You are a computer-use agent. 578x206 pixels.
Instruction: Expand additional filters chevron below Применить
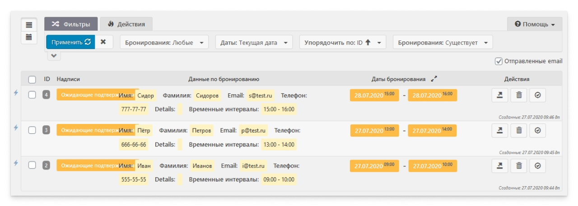(54, 55)
